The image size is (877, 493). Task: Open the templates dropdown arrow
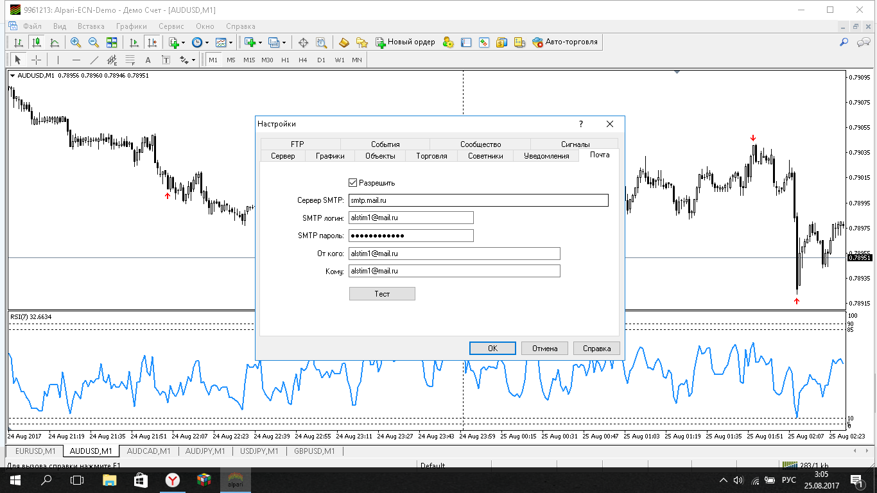230,42
